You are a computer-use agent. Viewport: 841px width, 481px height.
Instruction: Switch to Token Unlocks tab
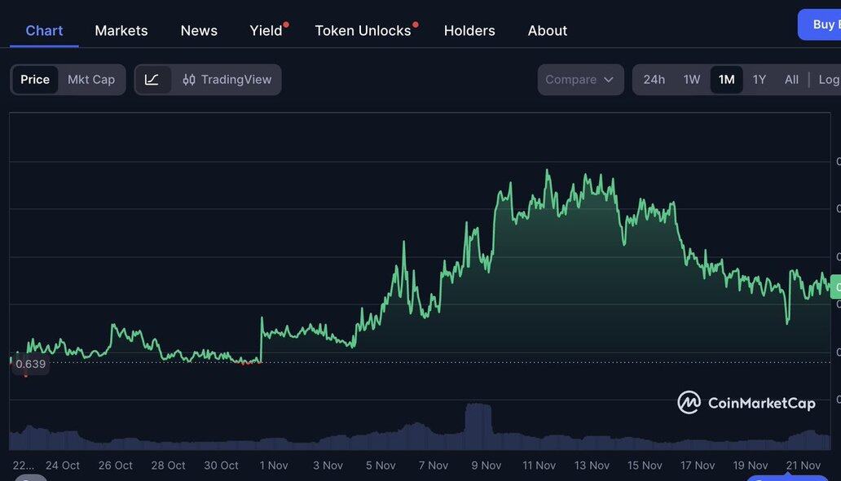pyautogui.click(x=363, y=31)
